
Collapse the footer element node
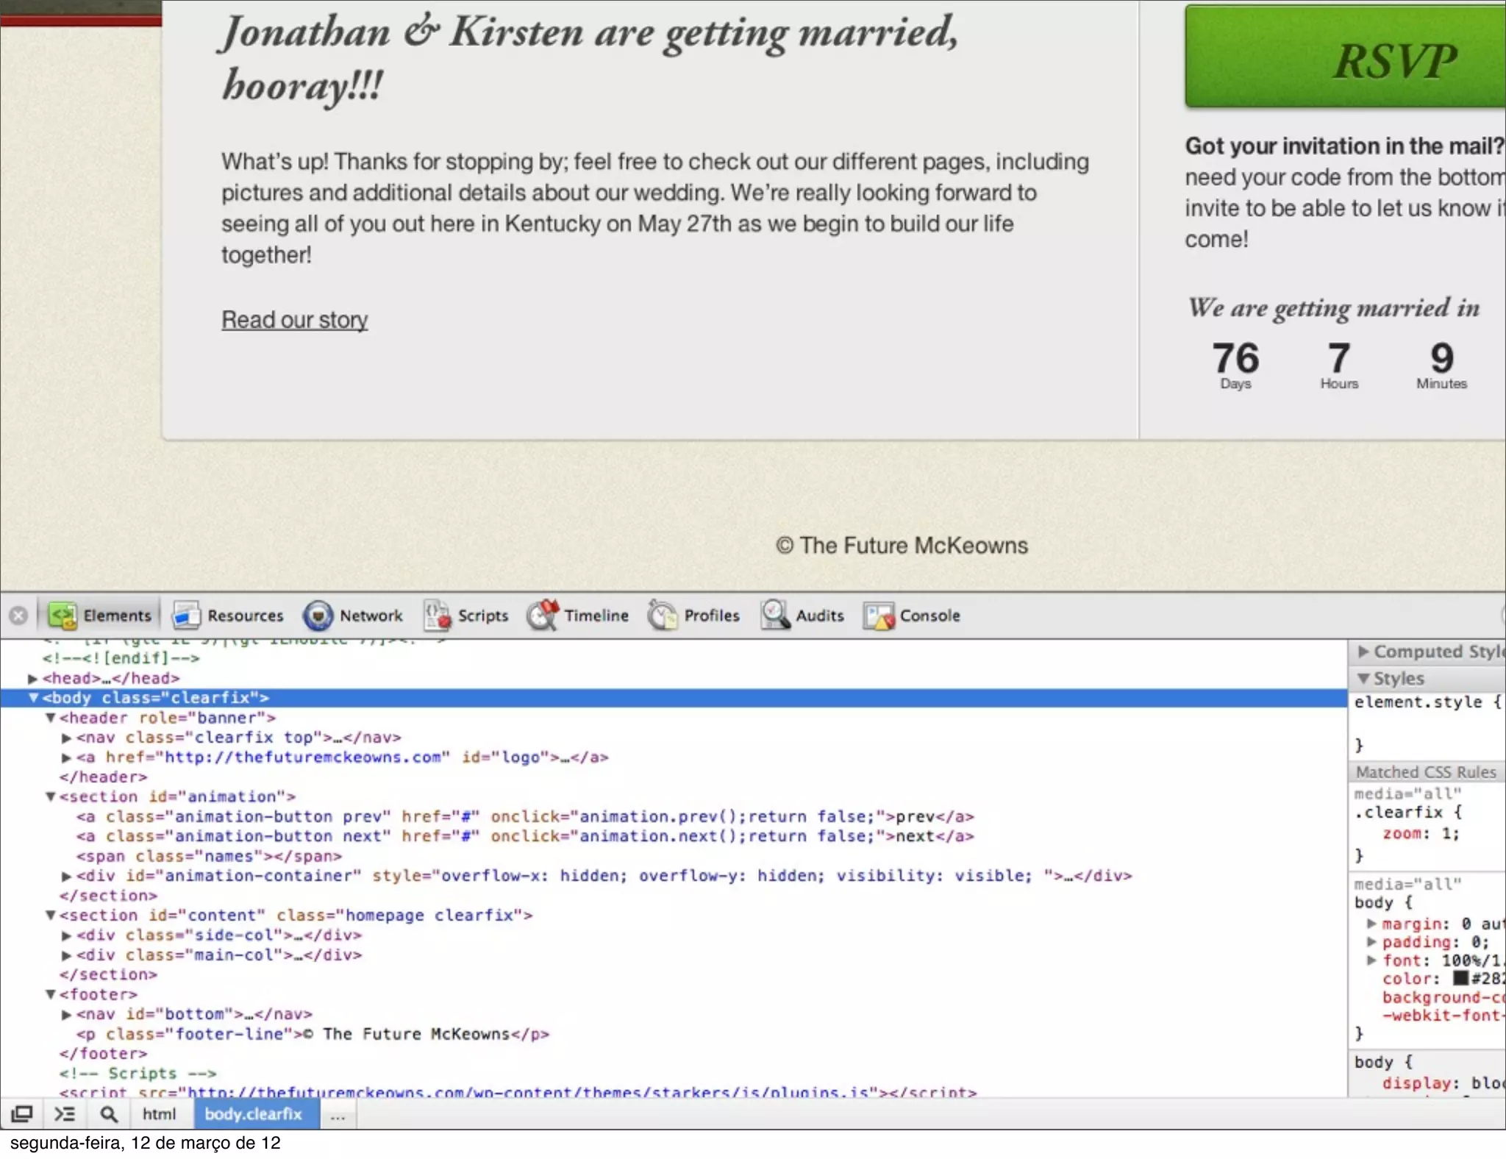51,994
